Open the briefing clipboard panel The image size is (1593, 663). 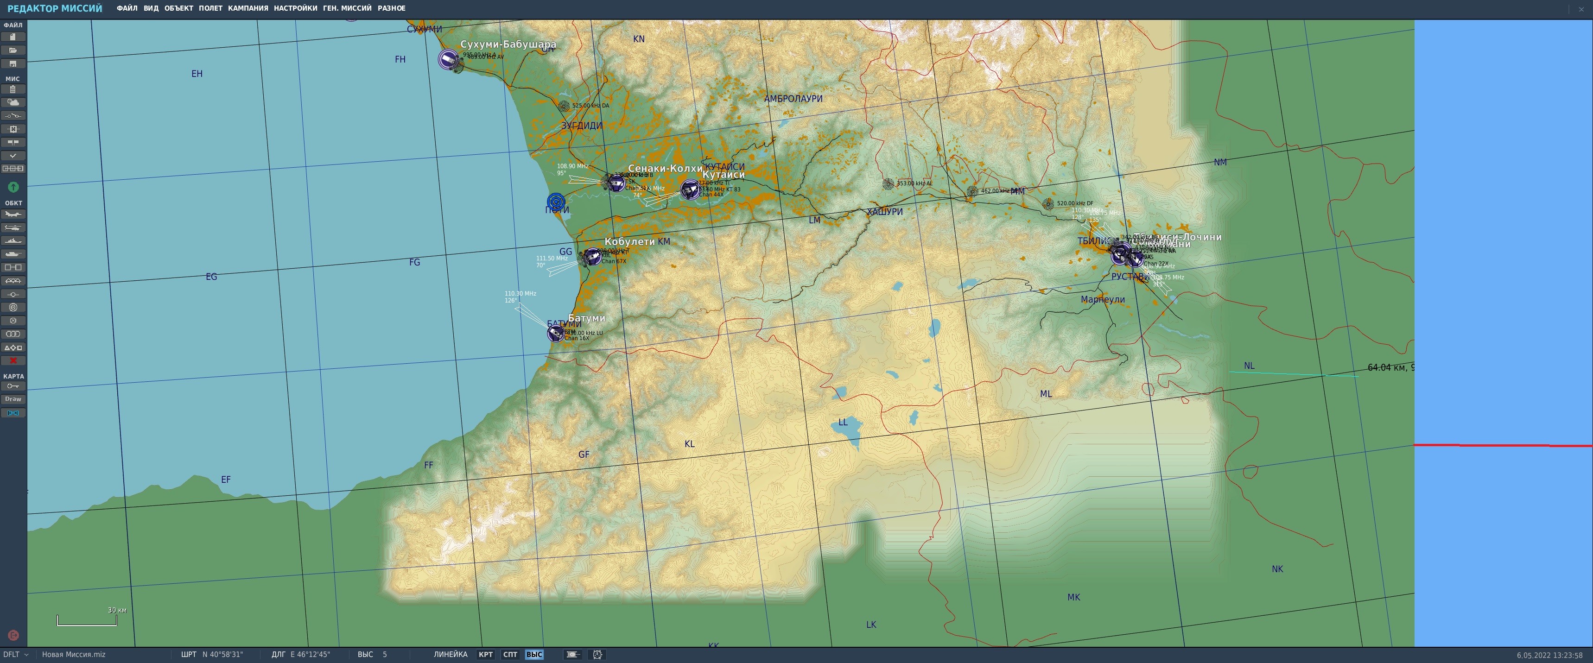[13, 89]
